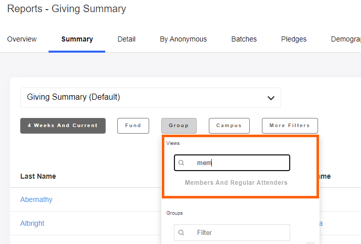361x244 pixels.
Task: Select the Summary tab
Action: coord(77,39)
